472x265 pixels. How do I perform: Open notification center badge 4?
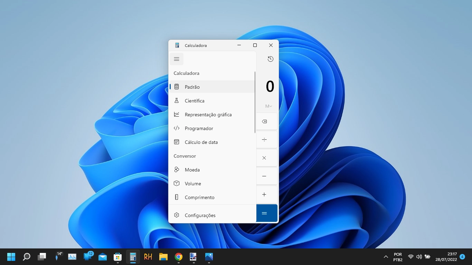[462, 257]
